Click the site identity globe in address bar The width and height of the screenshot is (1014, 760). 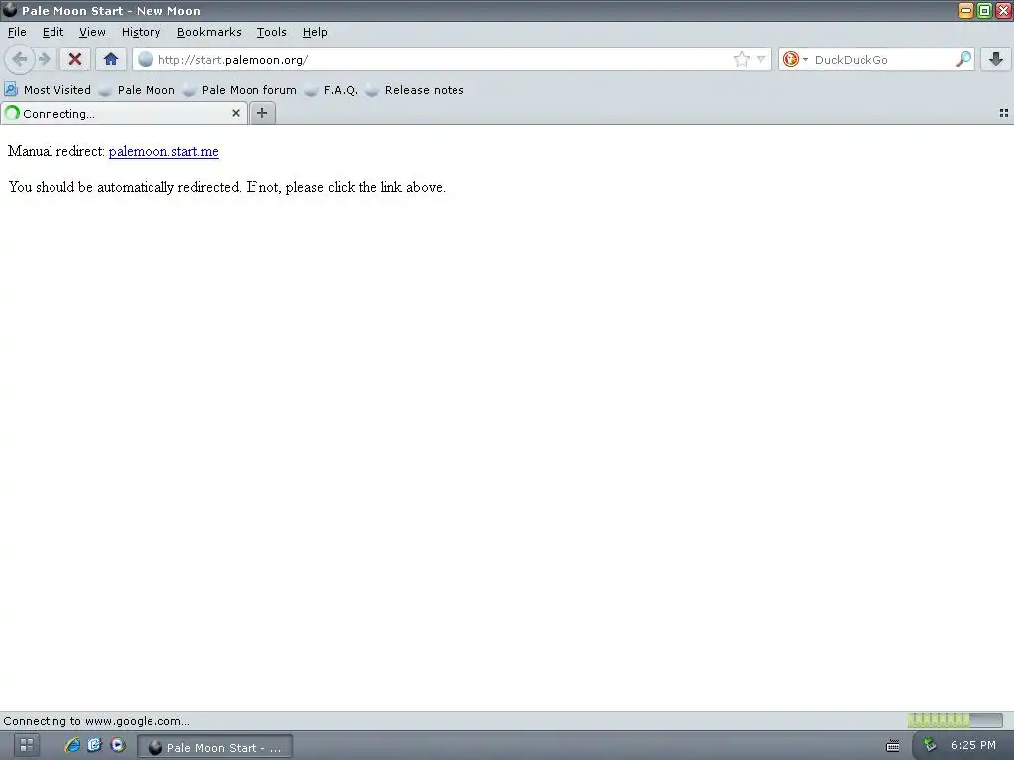(x=146, y=60)
